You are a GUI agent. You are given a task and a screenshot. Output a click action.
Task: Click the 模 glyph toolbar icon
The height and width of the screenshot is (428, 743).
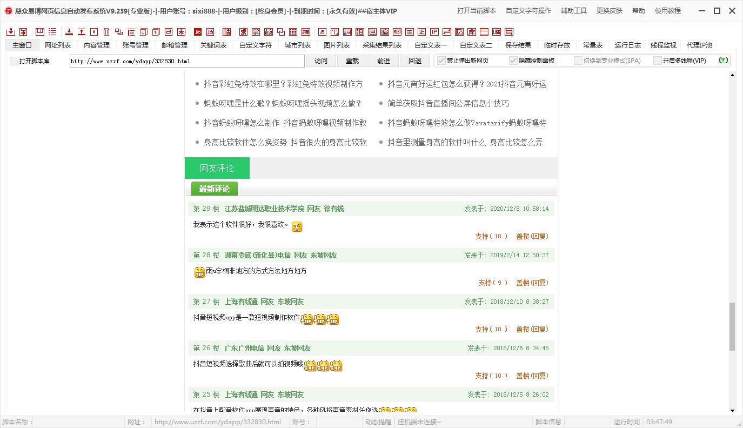(269, 32)
